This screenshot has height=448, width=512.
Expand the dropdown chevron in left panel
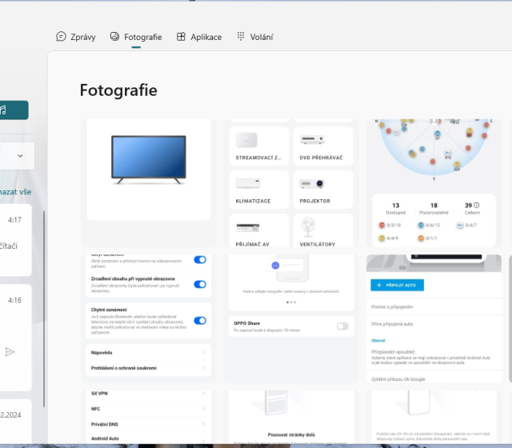pos(19,155)
